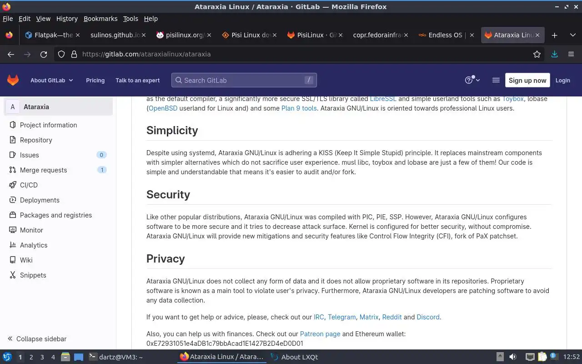Open LXQt start menu icon
The height and width of the screenshot is (364, 582).
tap(7, 357)
